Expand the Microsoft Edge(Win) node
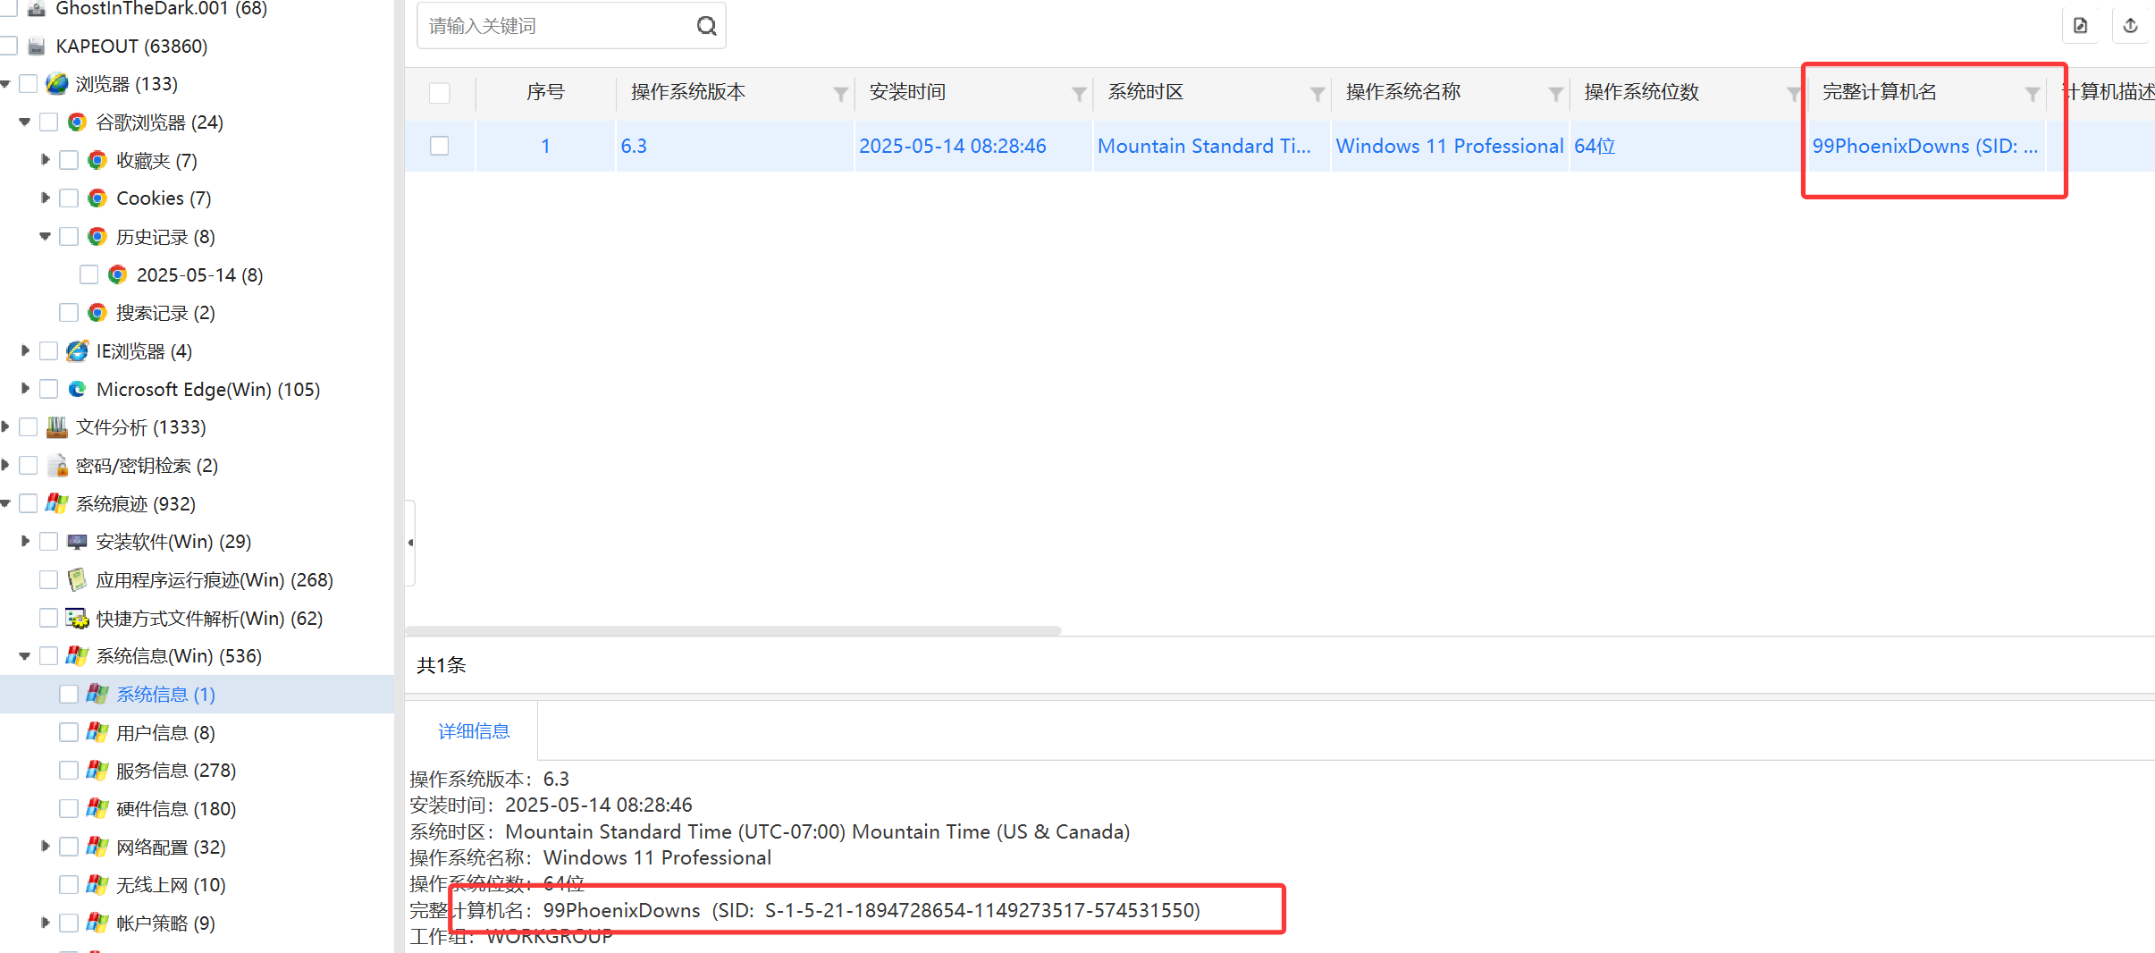This screenshot has height=953, width=2155. [x=25, y=389]
